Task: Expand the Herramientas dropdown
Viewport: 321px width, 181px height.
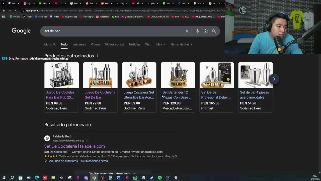Action: tap(181, 44)
